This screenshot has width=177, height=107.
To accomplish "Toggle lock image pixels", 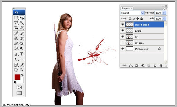I will pos(134,18).
